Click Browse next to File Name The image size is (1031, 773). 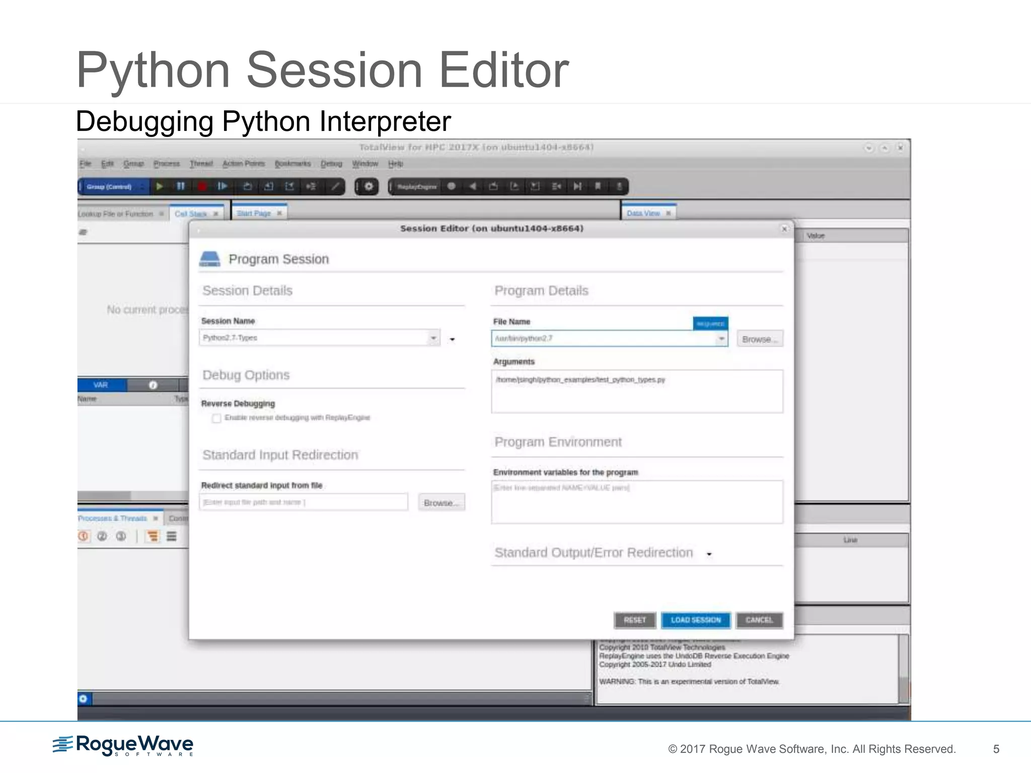[760, 339]
